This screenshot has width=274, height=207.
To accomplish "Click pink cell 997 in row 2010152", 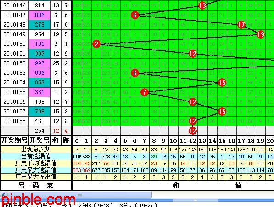I will click(x=39, y=63).
